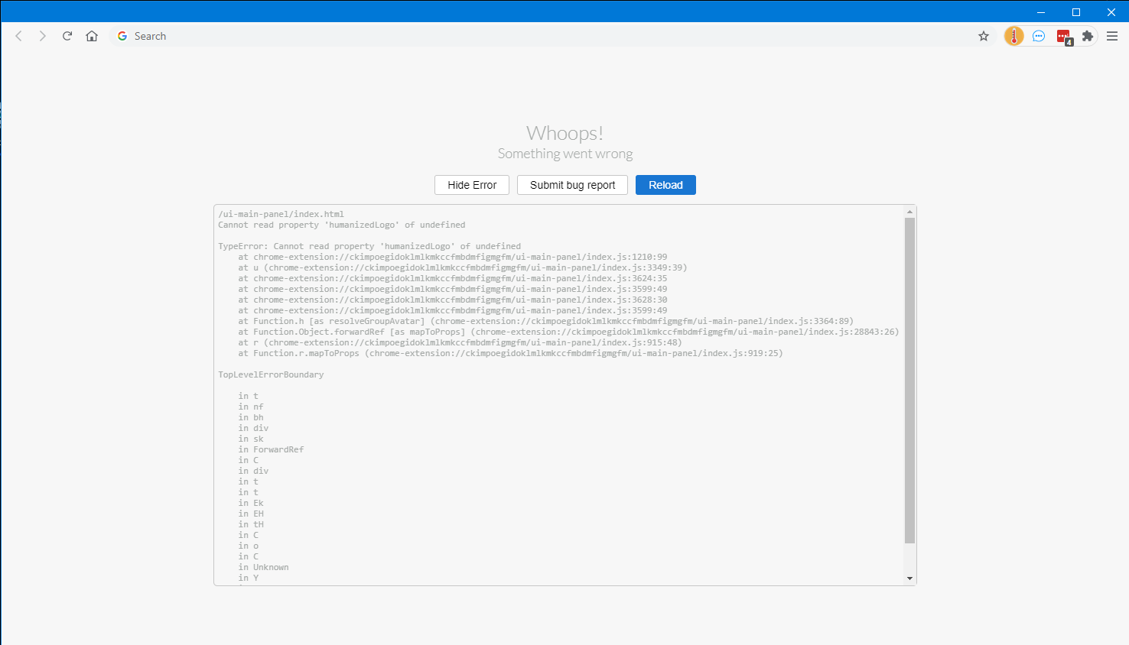
Task: Open the Extensions puzzle piece menu
Action: [x=1088, y=36]
